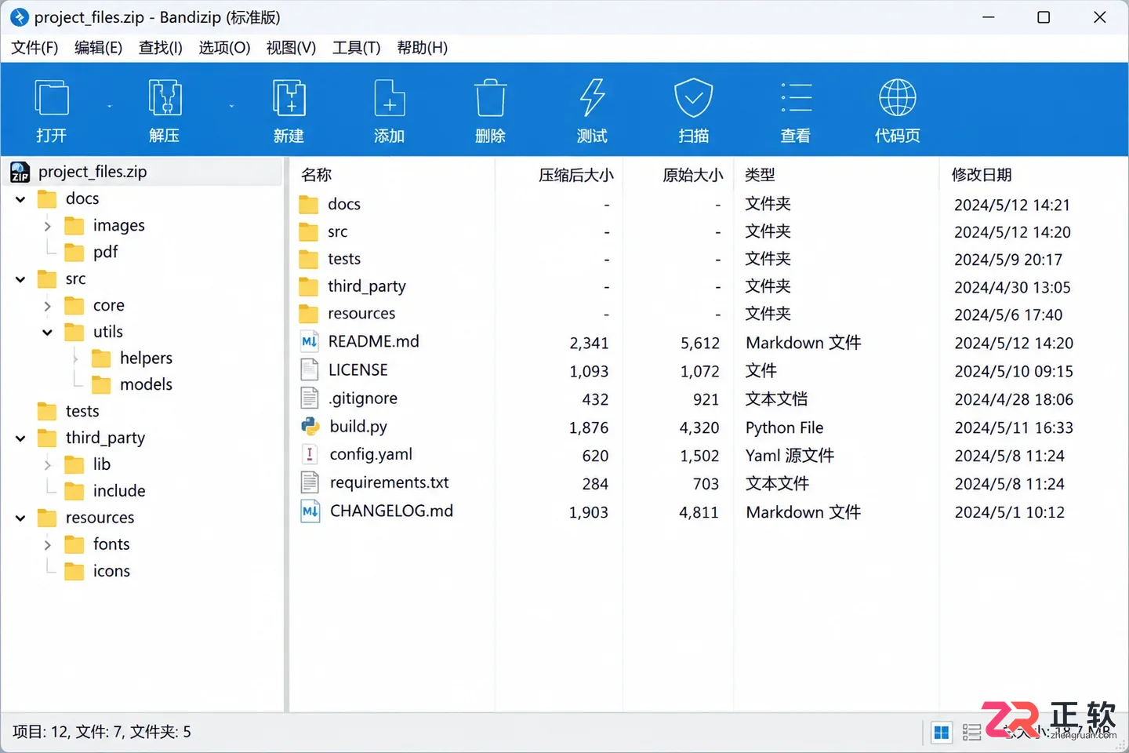Click the LICENSE file icon
1129x753 pixels.
pos(310,369)
